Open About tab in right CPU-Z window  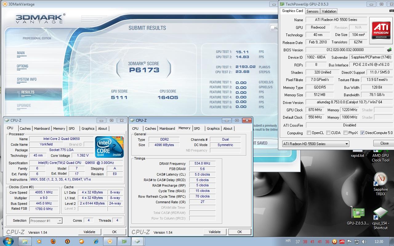pyautogui.click(x=228, y=129)
